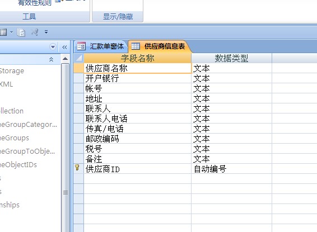Open Customize Quick Access Toolbar dropdown
This screenshot has width=317, height=232.
tap(46, 32)
